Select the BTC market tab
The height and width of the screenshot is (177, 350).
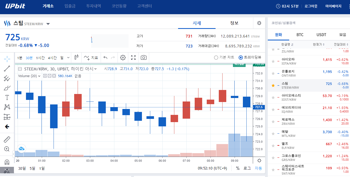pyautogui.click(x=300, y=35)
